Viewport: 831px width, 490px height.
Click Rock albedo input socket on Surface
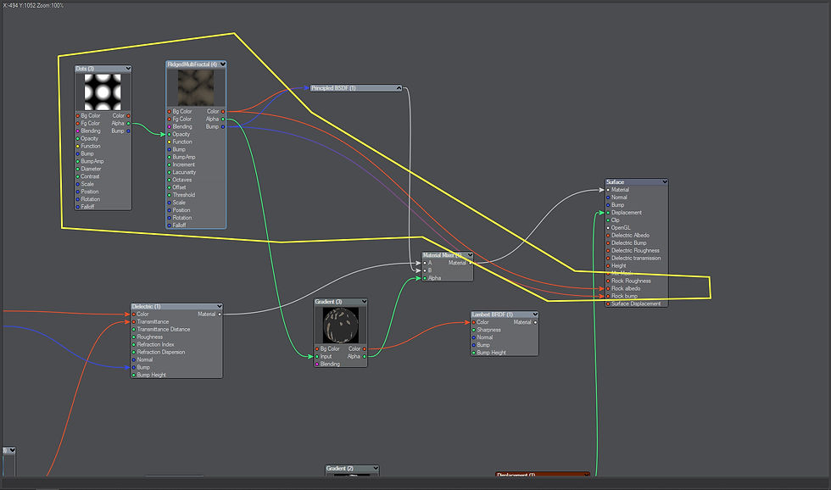(x=608, y=289)
